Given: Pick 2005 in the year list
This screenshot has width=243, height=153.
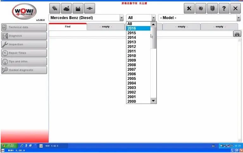Looking at the screenshot, I should (x=138, y=79).
